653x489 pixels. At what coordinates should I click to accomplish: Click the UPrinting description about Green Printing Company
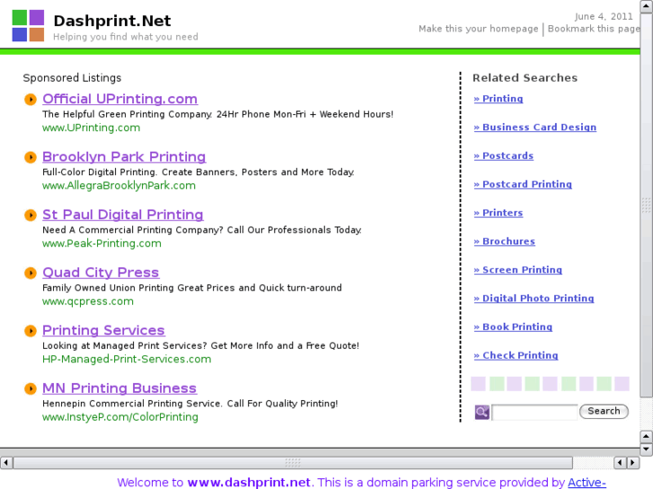click(217, 114)
